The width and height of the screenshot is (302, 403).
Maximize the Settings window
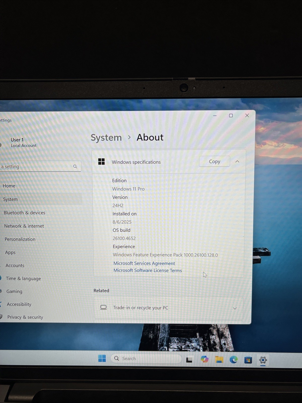(x=231, y=115)
